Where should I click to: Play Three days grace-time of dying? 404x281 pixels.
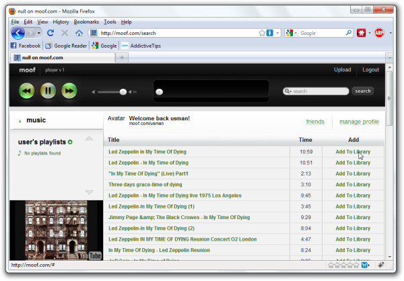click(145, 184)
